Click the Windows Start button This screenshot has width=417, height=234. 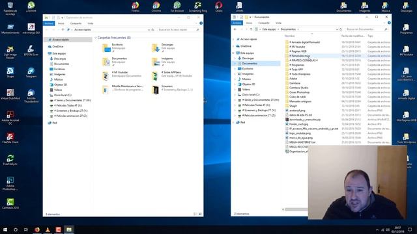[5, 229]
